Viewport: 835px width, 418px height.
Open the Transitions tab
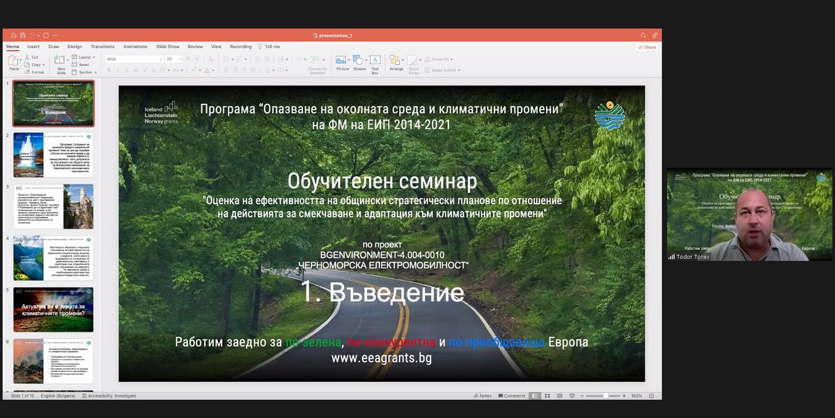click(x=102, y=46)
